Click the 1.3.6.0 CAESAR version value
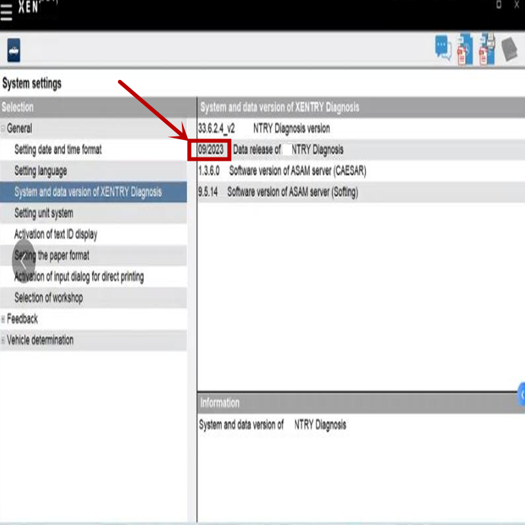The height and width of the screenshot is (525, 525). [x=209, y=171]
